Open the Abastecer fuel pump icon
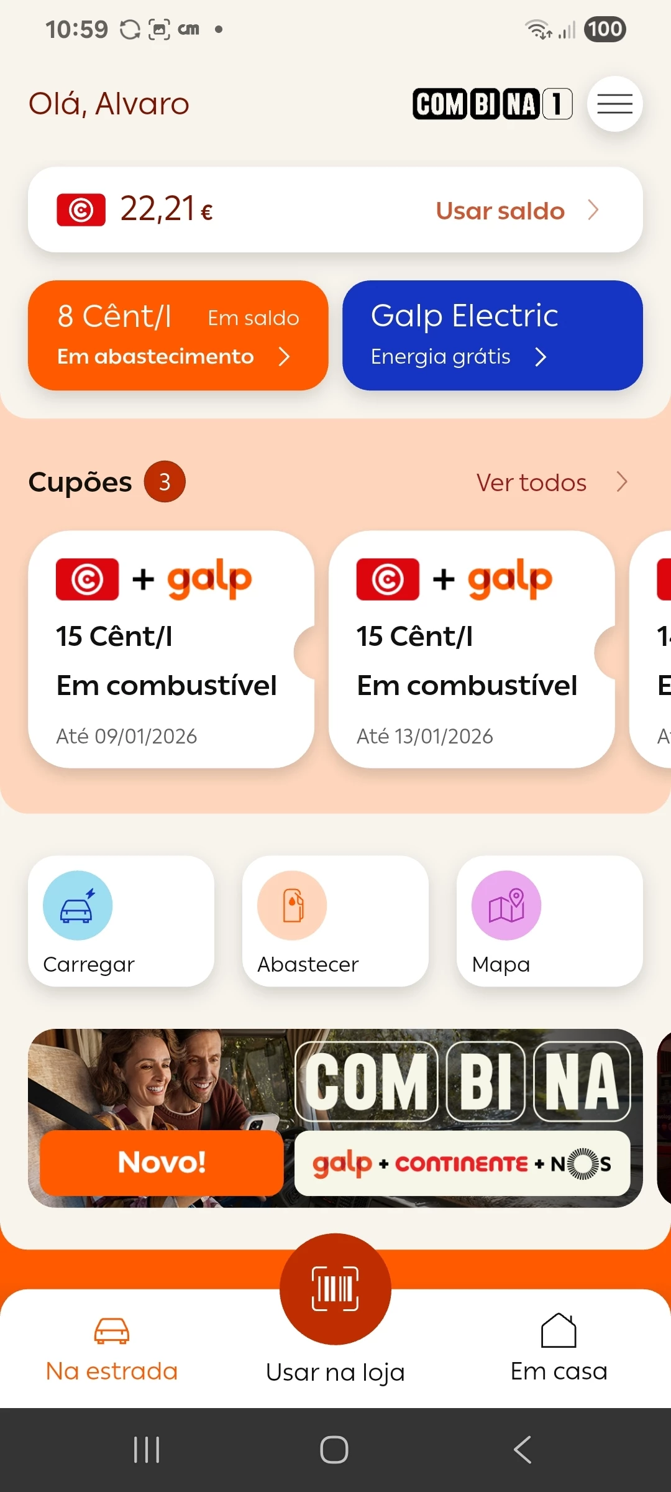Screen dimensions: 671x1492 [292, 905]
